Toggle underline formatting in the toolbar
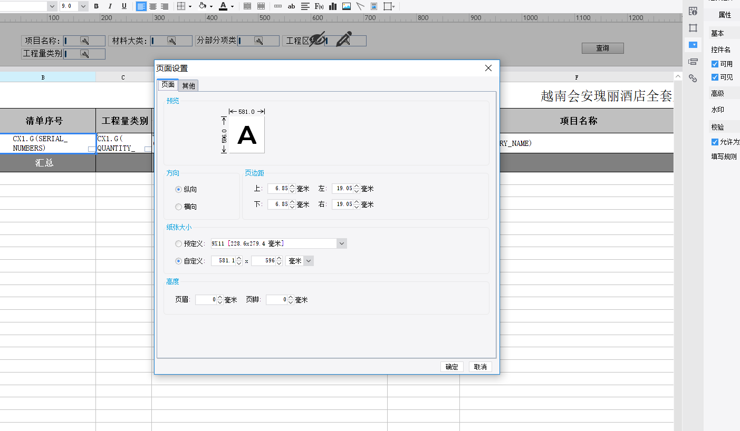740x431 pixels. [x=124, y=6]
